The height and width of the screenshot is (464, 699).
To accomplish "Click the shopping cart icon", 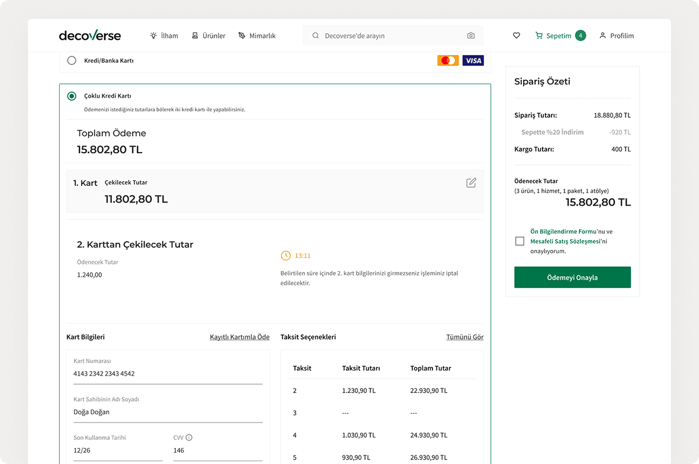I will (539, 36).
